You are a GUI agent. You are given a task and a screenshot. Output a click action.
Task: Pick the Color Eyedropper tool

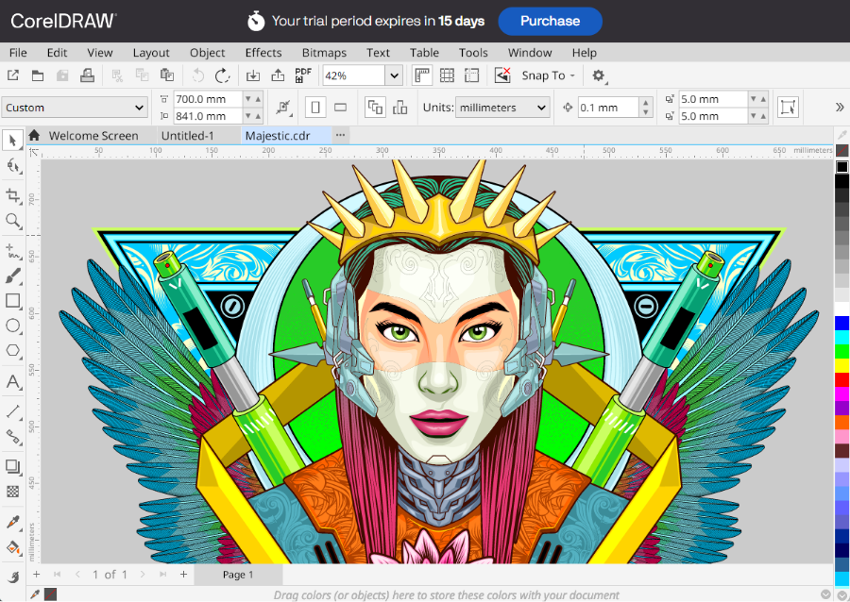[x=12, y=521]
